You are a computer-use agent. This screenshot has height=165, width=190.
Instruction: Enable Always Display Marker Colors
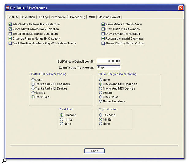coord(103,43)
